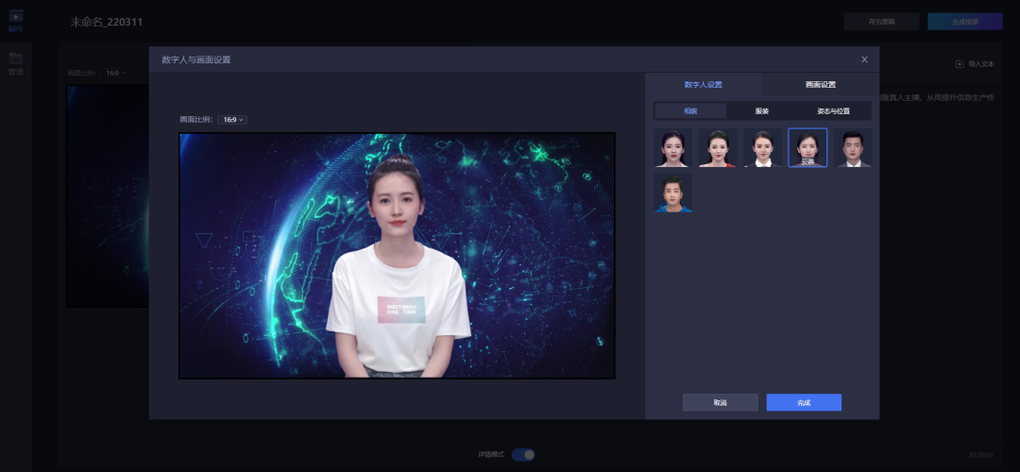1020x472 pixels.
Task: Select the 服装 sub-tab
Action: [x=762, y=111]
